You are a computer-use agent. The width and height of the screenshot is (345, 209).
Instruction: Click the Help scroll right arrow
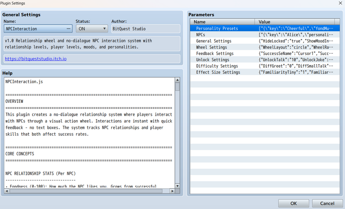[x=172, y=191]
